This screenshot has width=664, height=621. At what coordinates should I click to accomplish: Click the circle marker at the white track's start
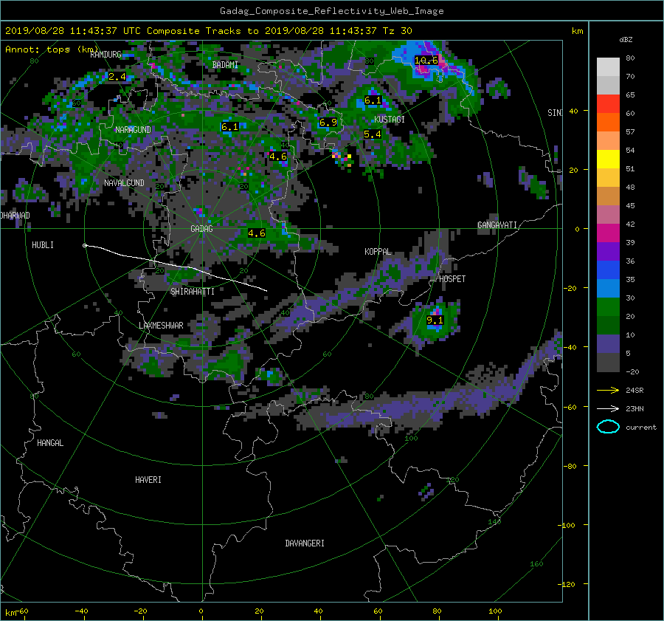(x=85, y=245)
